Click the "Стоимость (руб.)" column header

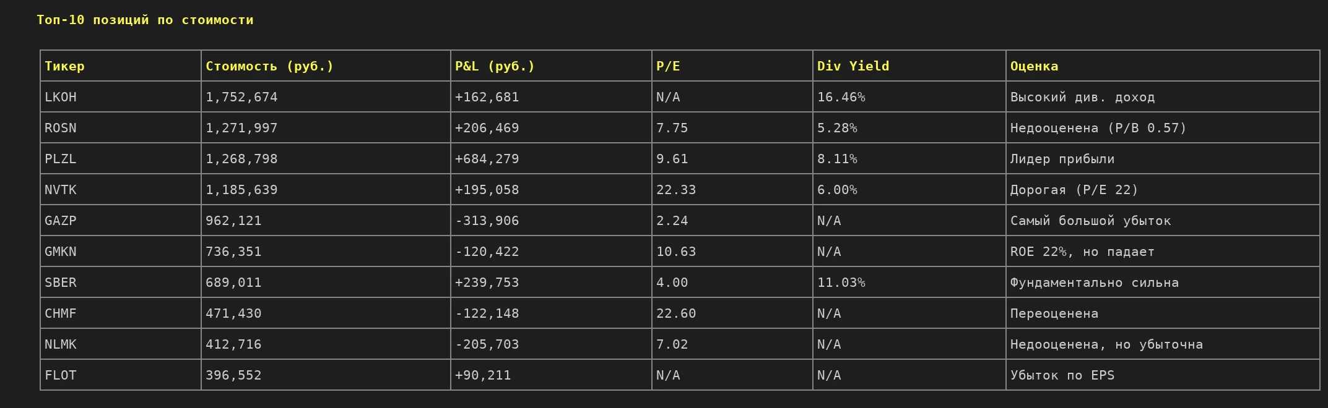pyautogui.click(x=269, y=66)
